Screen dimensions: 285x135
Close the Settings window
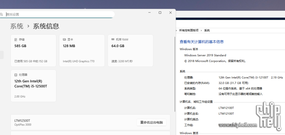(170, 13)
